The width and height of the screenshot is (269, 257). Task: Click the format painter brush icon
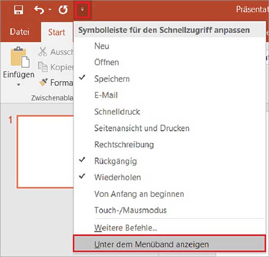pyautogui.click(x=43, y=82)
